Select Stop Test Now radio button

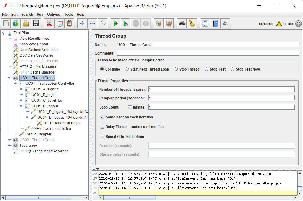tap(232, 69)
